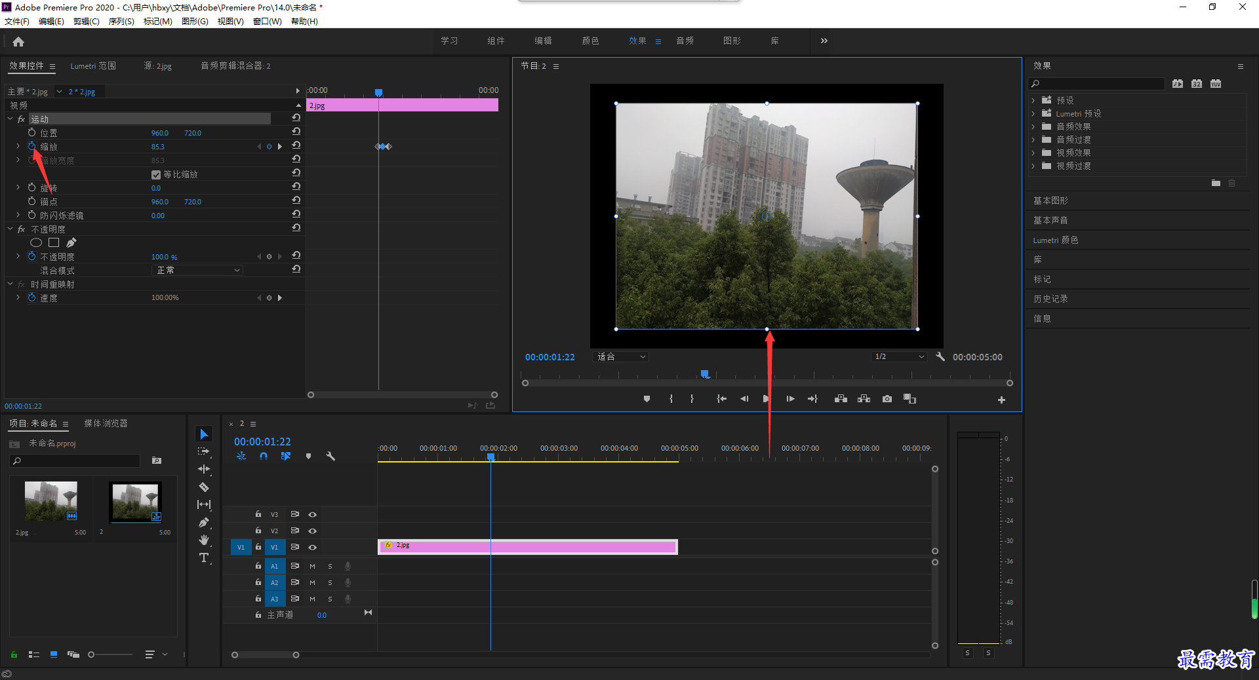
Task: Click Mark In button
Action: [x=671, y=399]
